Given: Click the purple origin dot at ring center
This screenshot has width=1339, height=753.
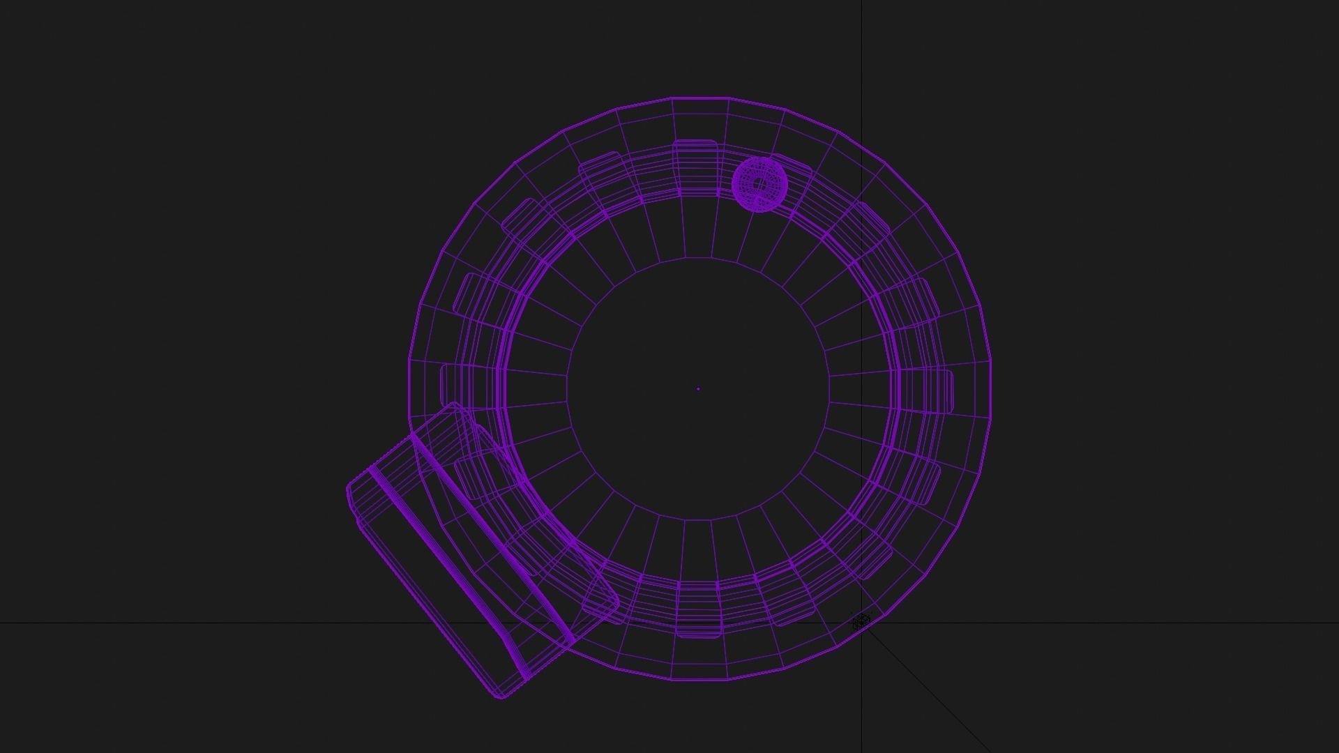Looking at the screenshot, I should 698,389.
